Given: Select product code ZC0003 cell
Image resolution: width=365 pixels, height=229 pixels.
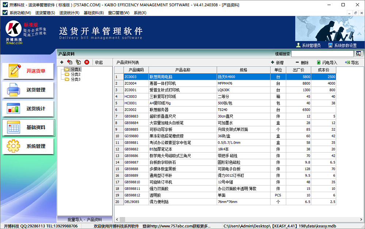Looking at the screenshot, I should [136, 77].
